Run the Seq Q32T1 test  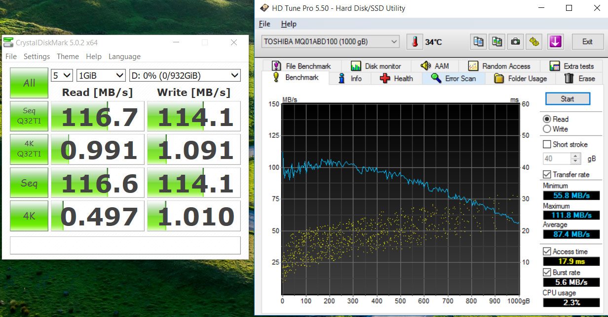pos(29,116)
